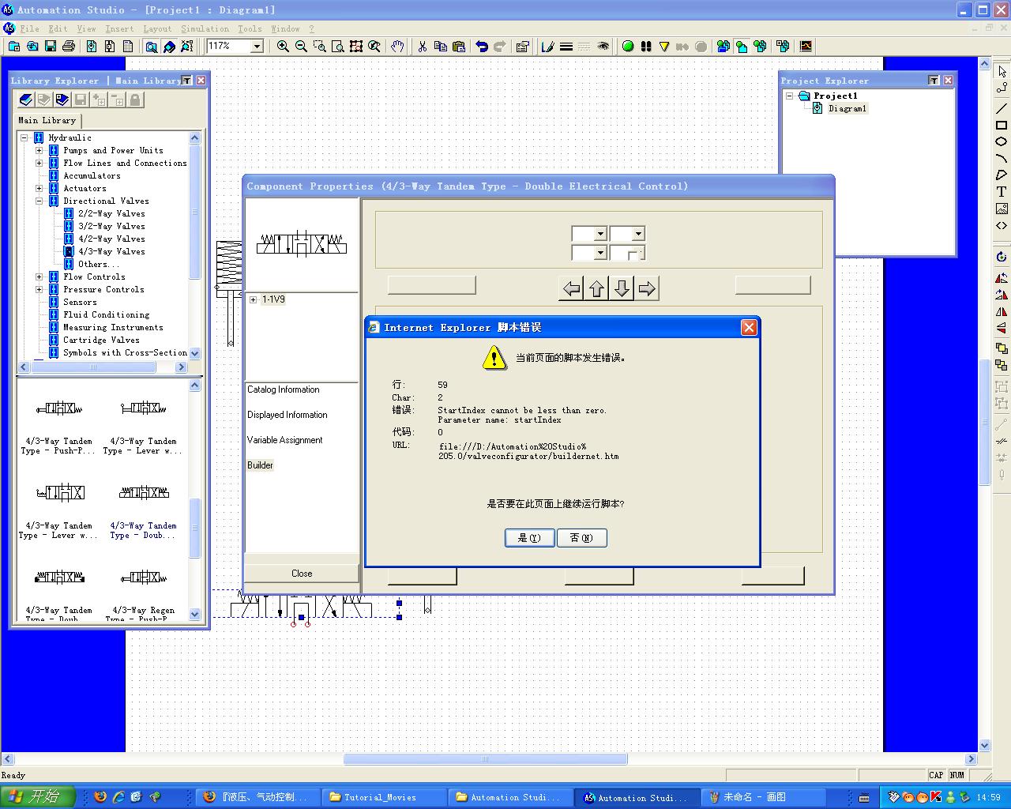Collapse Directional Valves tree node

click(x=39, y=201)
